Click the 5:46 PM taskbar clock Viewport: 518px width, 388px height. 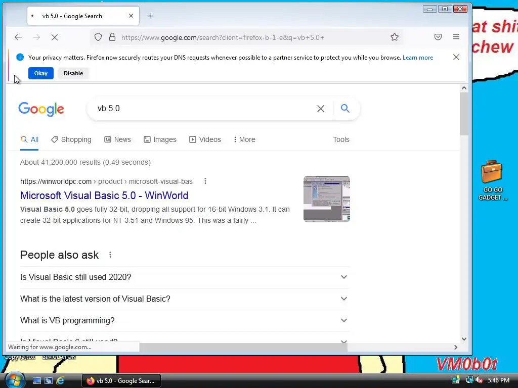pyautogui.click(x=498, y=380)
